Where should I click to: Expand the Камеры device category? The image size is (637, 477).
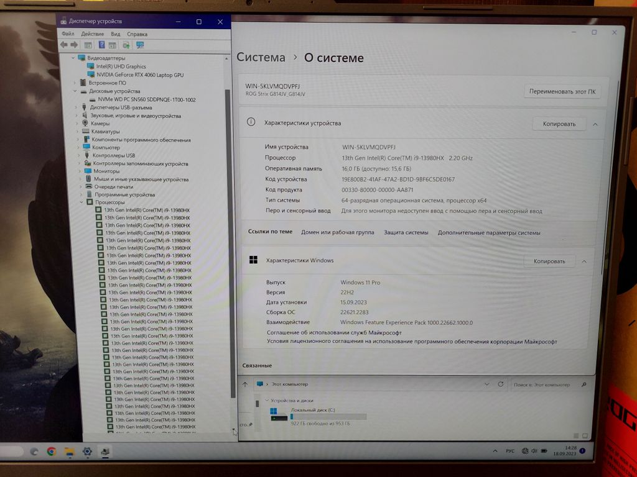tap(77, 123)
